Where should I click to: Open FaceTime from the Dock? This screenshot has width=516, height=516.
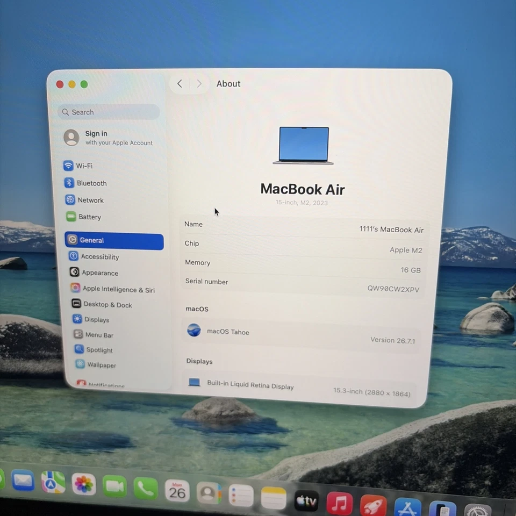114,486
